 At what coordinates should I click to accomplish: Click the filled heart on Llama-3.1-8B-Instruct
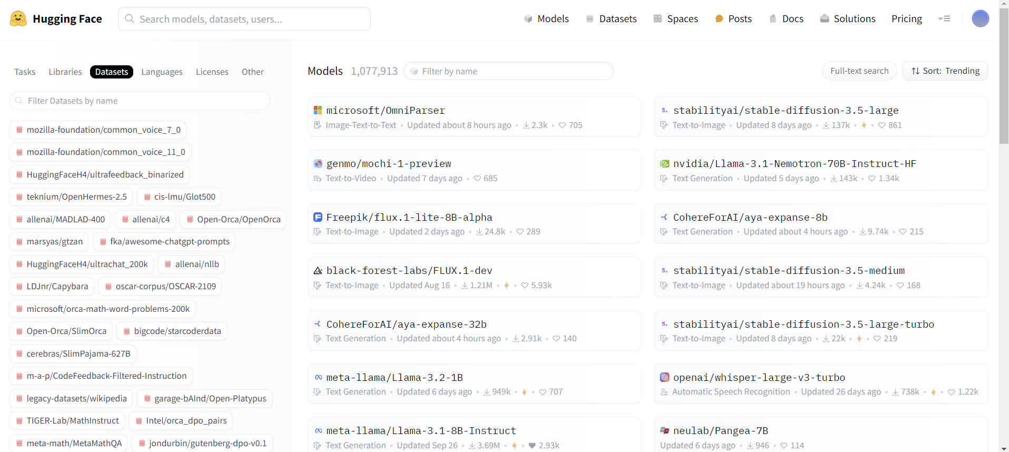point(532,446)
